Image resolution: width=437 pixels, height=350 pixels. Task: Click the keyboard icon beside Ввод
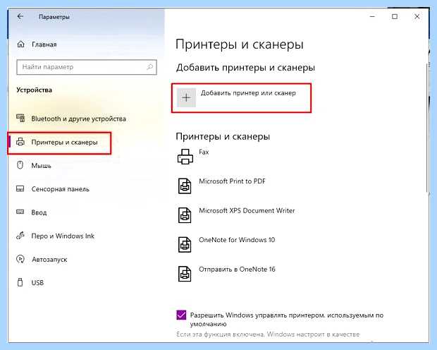tap(20, 212)
